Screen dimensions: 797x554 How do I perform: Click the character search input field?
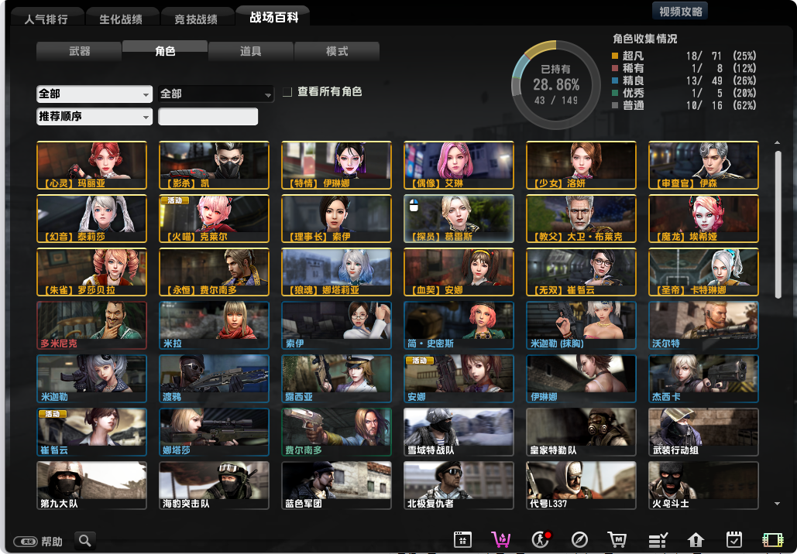tap(208, 116)
